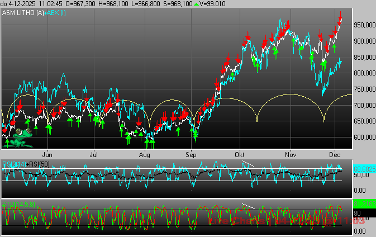Click the high value H=968,100

113,4
